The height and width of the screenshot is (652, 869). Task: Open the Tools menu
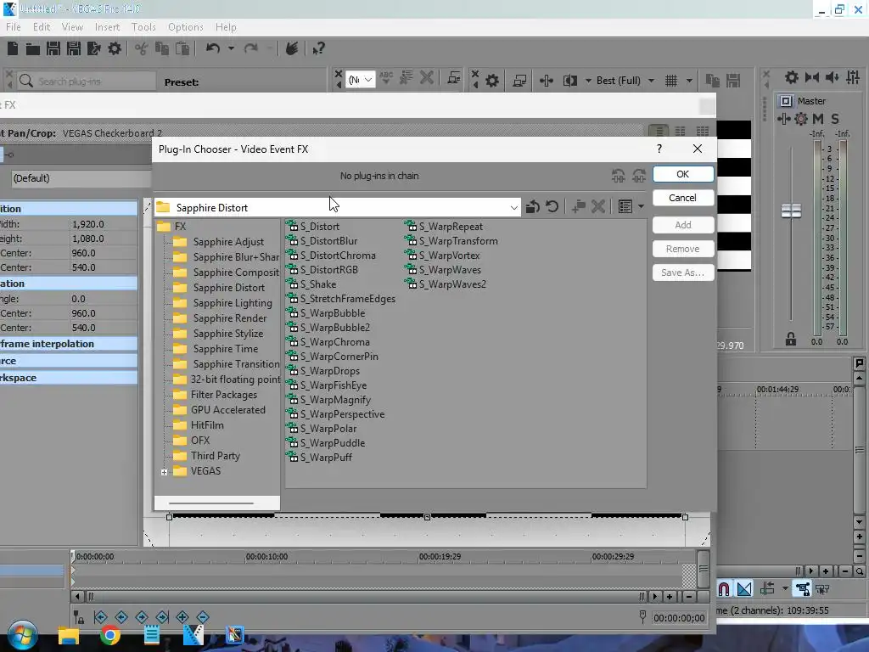[143, 27]
